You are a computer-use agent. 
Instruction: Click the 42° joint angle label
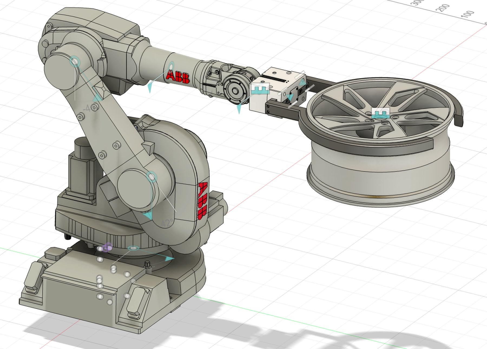[167, 223]
